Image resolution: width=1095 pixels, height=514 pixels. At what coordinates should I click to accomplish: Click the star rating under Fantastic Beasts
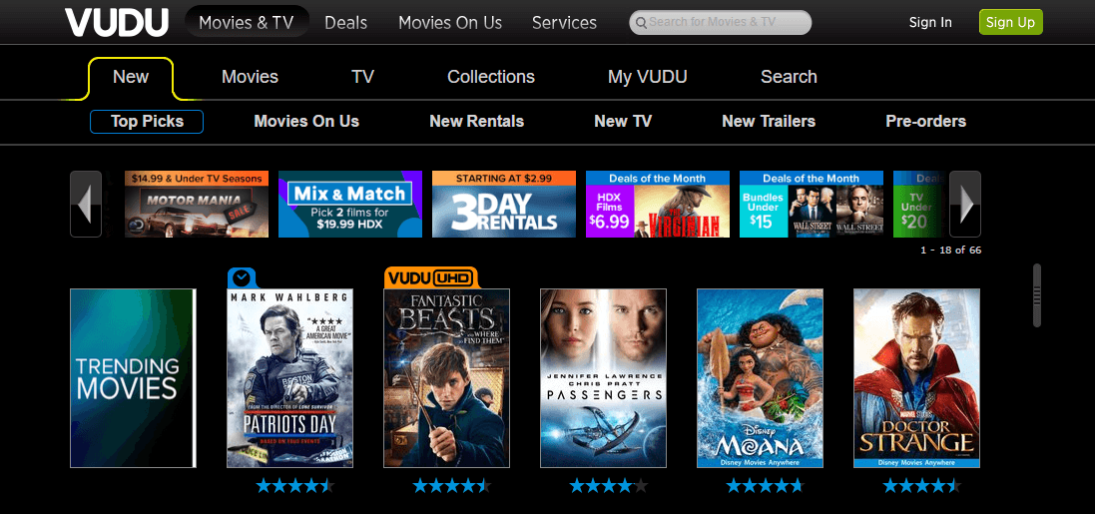452,485
